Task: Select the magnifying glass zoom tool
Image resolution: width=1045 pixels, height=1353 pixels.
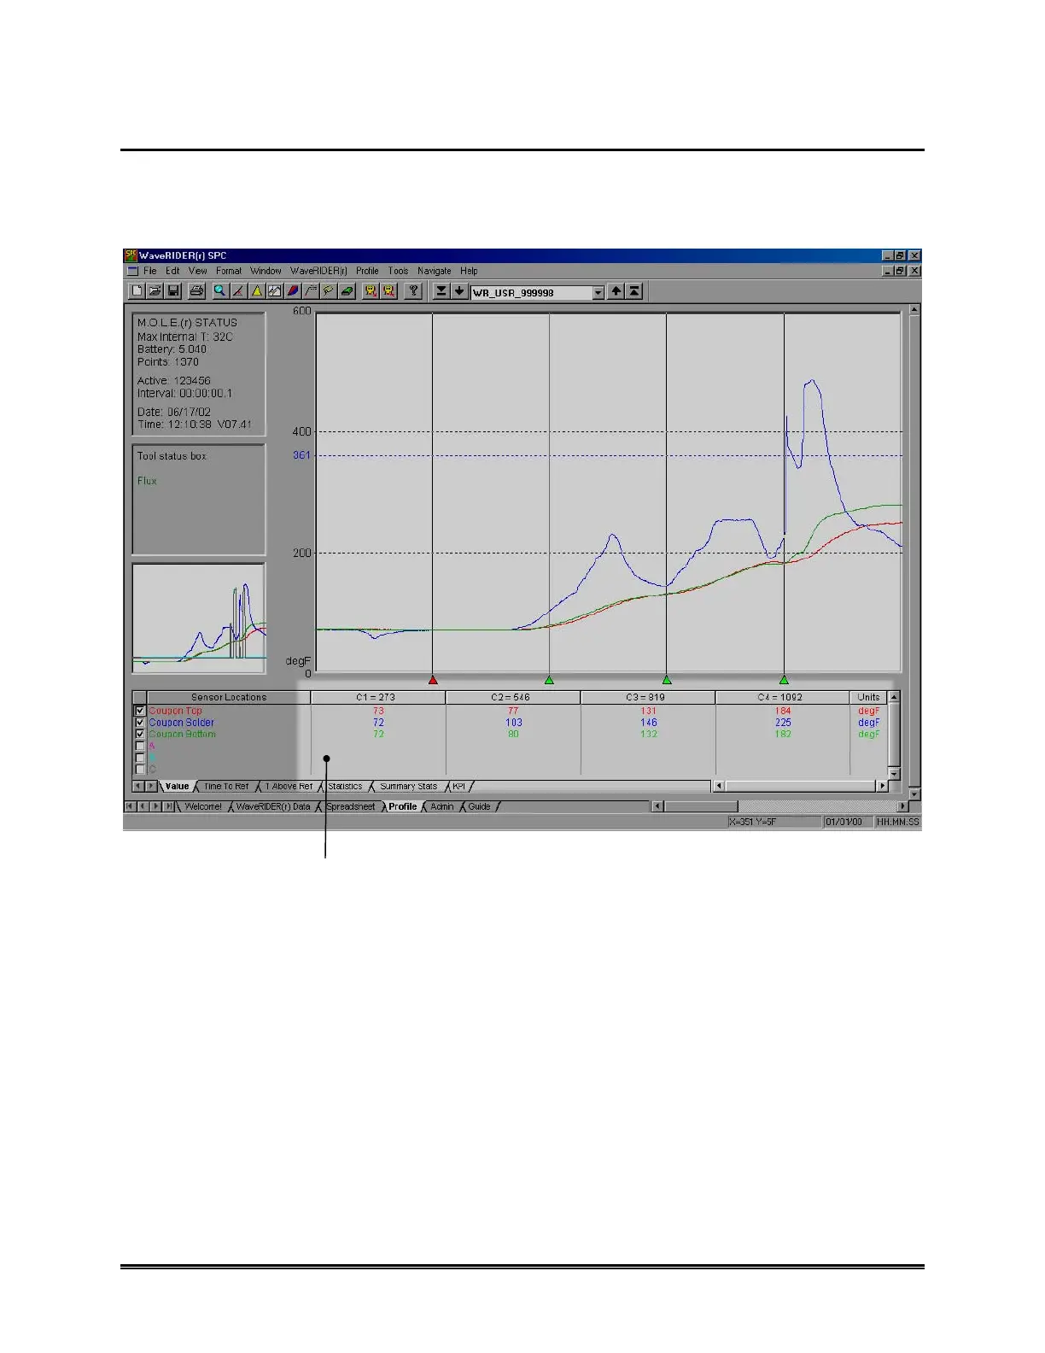Action: (x=219, y=291)
